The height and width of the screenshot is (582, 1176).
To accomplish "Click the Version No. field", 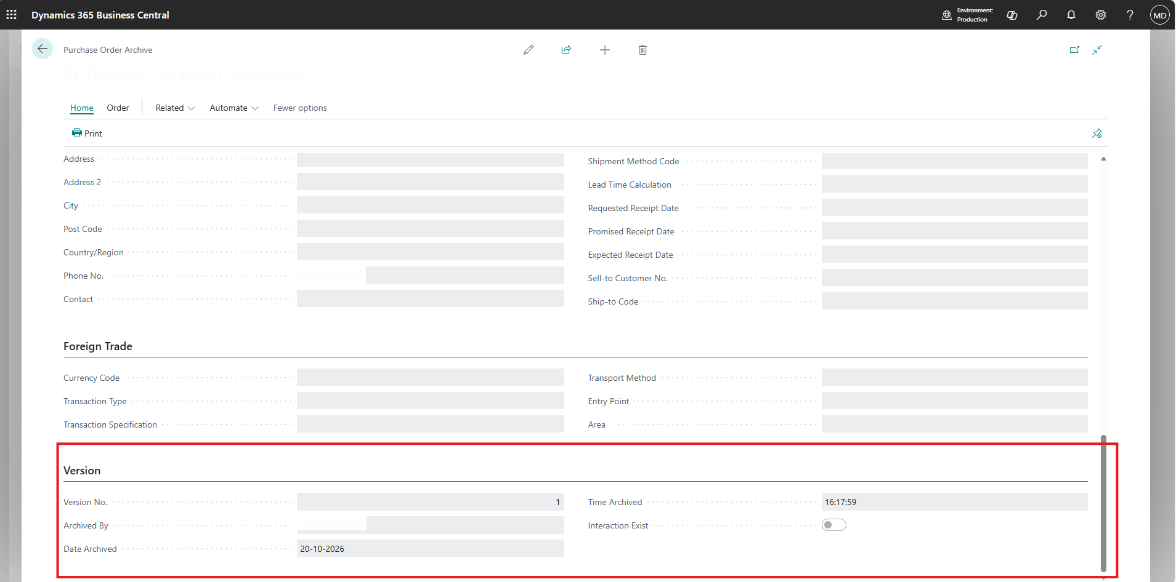I will 430,502.
